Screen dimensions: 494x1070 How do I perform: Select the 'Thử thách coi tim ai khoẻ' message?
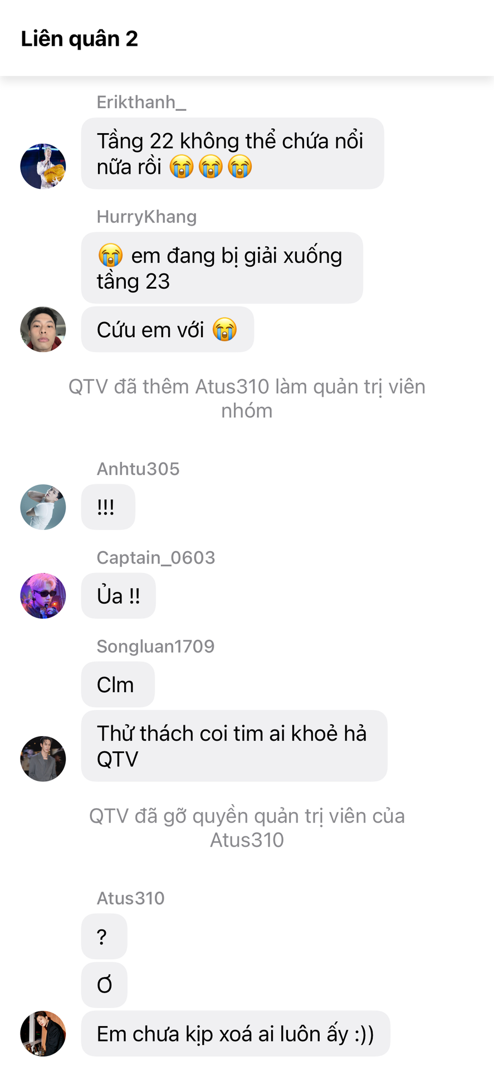tap(234, 746)
